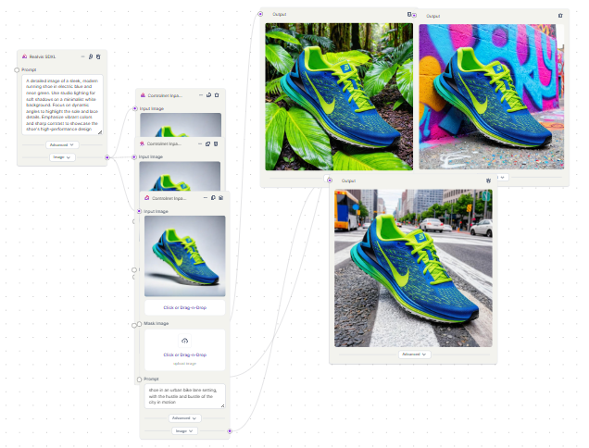Click front Controlnet node's output connector
The height and width of the screenshot is (448, 589).
230,430
